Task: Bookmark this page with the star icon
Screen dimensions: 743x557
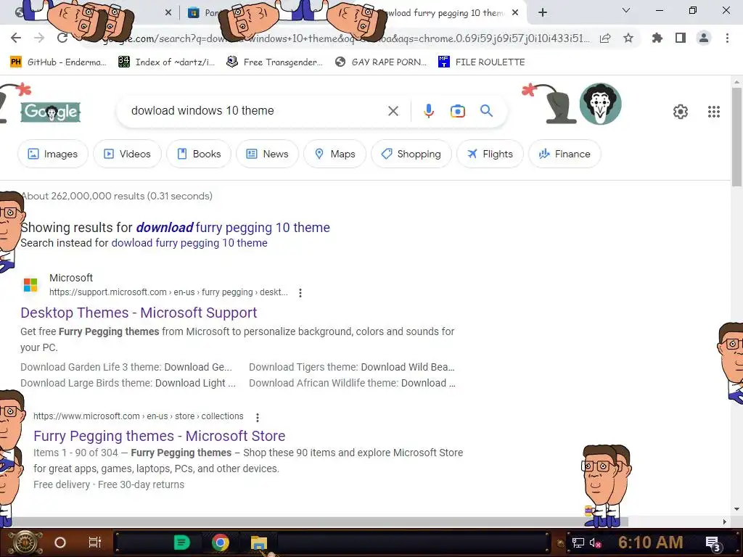Action: pos(628,38)
